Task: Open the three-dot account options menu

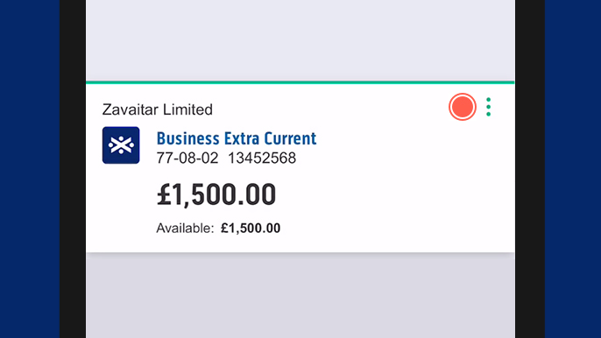Action: [488, 107]
